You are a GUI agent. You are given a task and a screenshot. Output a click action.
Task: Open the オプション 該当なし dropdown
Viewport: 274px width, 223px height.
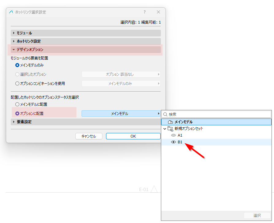(121, 74)
